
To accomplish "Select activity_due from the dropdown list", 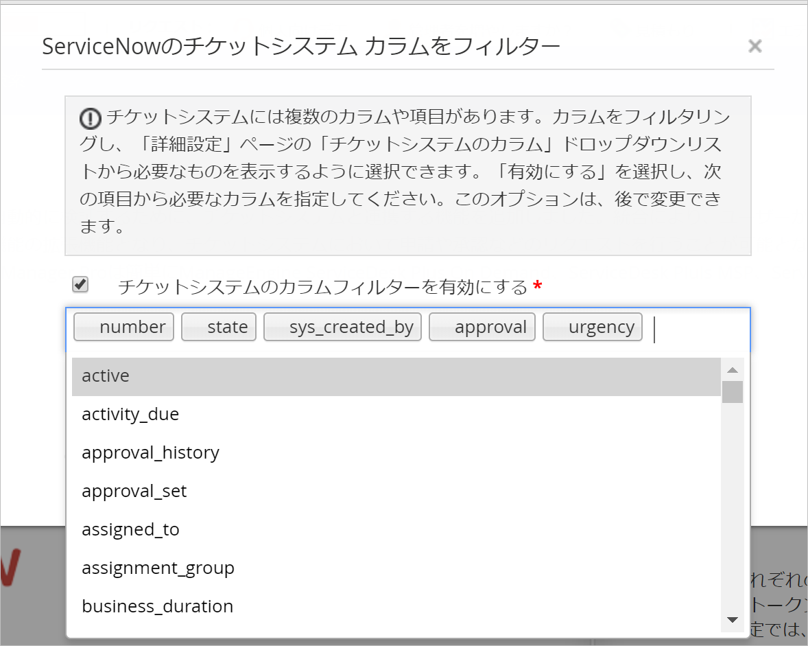I will (396, 415).
